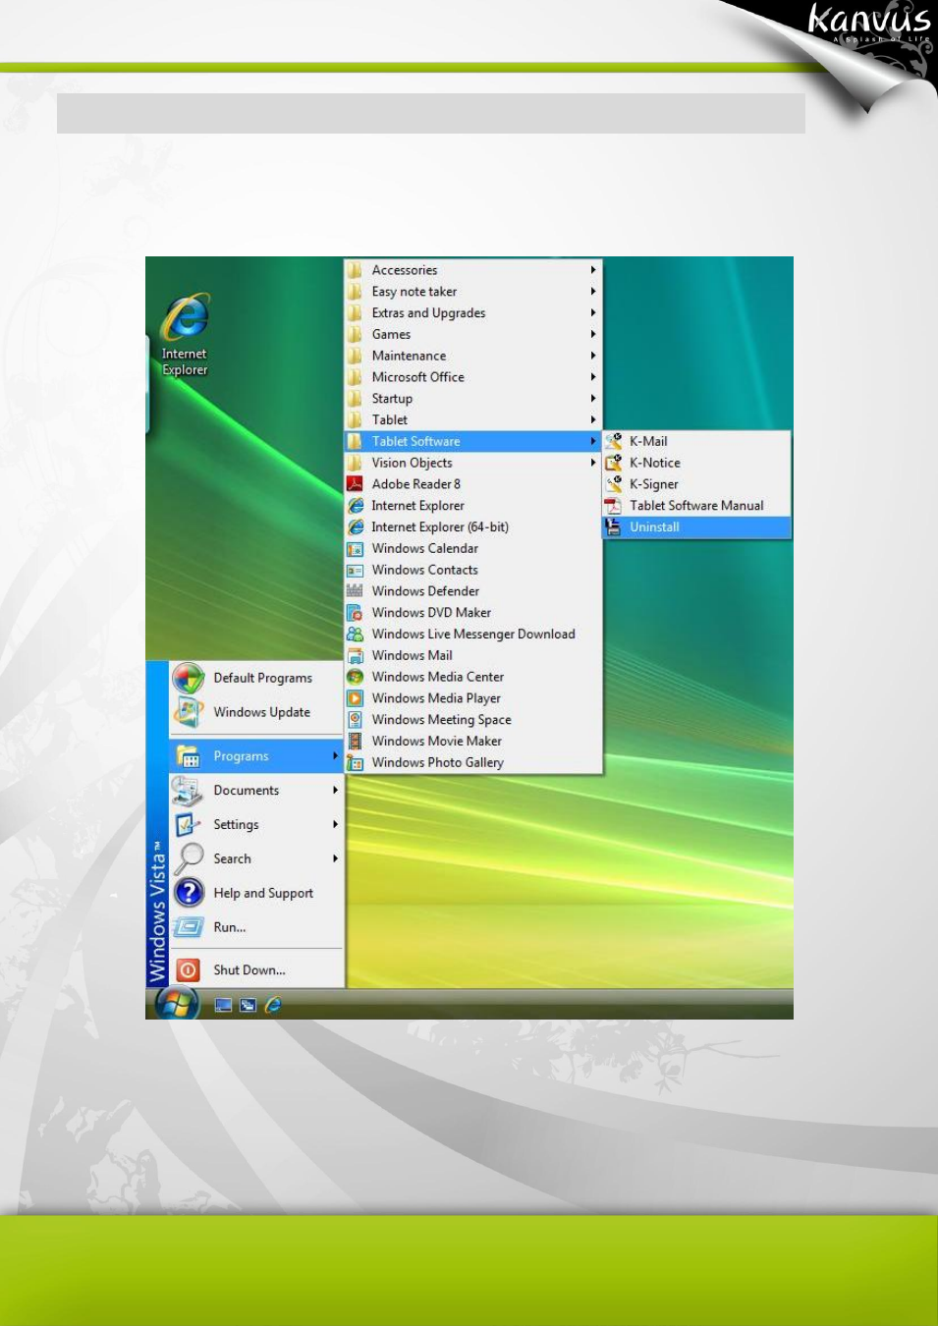This screenshot has height=1326, width=938.
Task: Click the Microsoft Office label
Action: click(x=418, y=377)
